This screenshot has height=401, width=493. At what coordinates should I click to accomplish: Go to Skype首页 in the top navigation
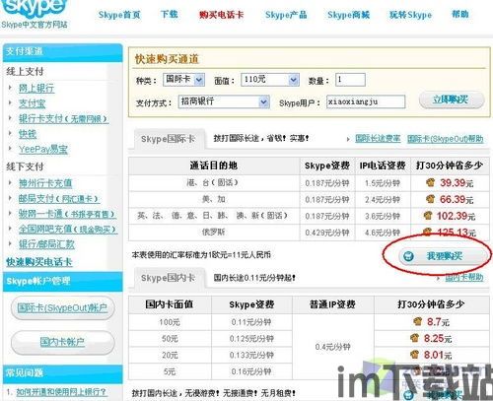[119, 15]
